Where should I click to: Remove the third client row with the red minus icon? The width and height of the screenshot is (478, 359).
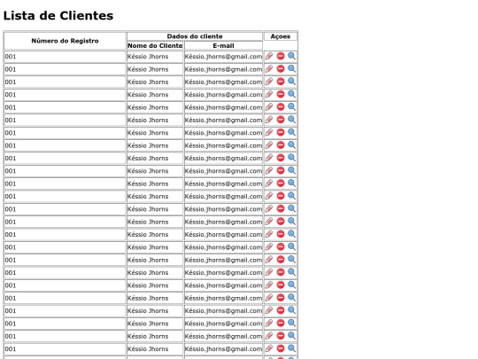click(x=281, y=82)
